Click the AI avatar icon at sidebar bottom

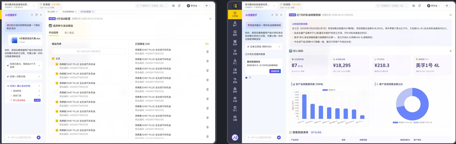(x=235, y=137)
